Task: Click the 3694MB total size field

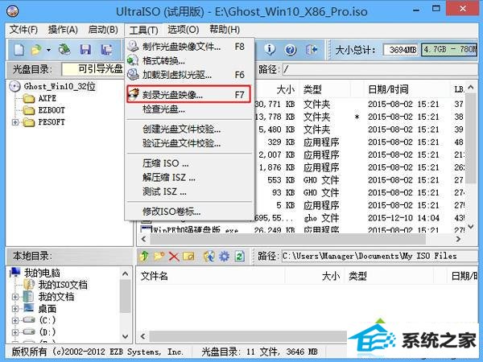Action: click(401, 50)
